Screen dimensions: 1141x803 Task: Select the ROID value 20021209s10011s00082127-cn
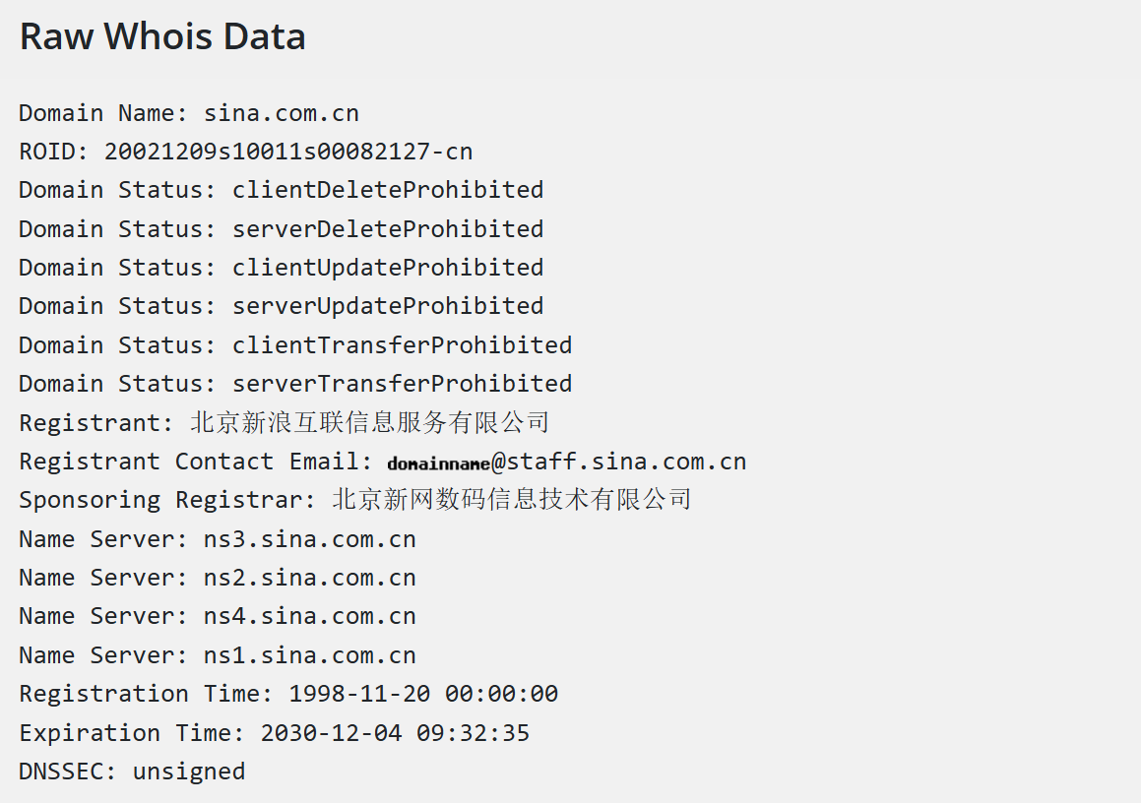coord(287,152)
